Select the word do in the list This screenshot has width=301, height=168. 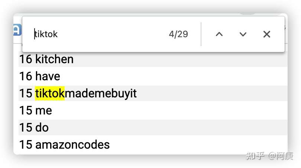coord(42,127)
